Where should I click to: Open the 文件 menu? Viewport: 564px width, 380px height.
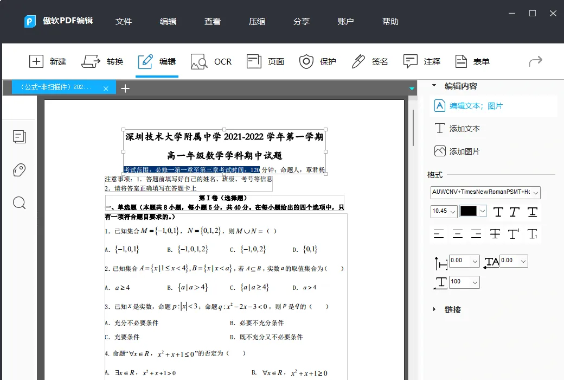(124, 21)
